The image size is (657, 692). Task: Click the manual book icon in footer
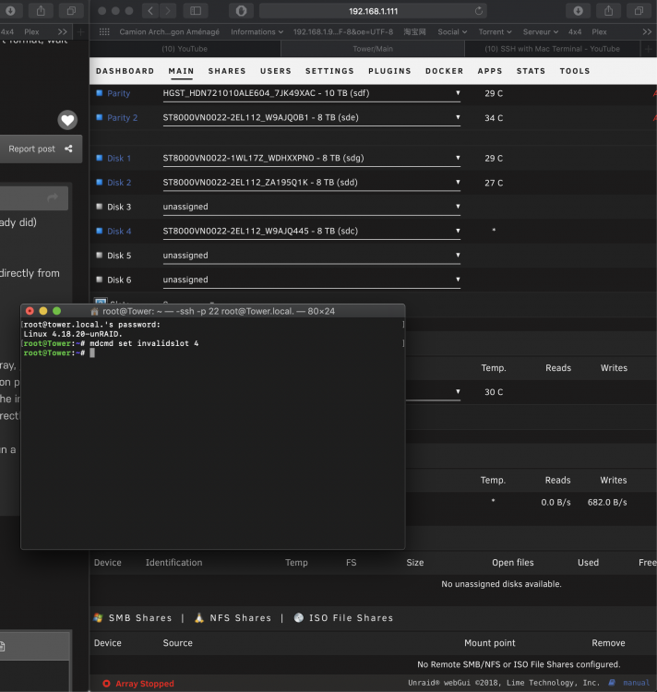point(612,683)
